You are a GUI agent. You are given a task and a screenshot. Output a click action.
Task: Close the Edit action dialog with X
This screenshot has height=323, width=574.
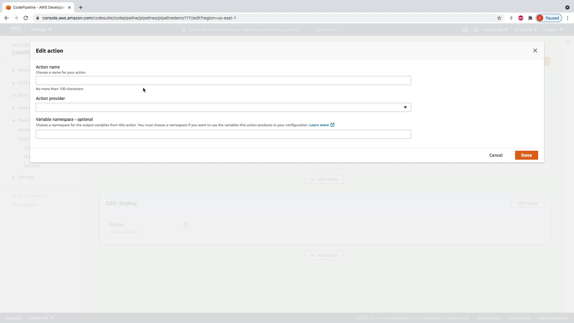tap(535, 51)
